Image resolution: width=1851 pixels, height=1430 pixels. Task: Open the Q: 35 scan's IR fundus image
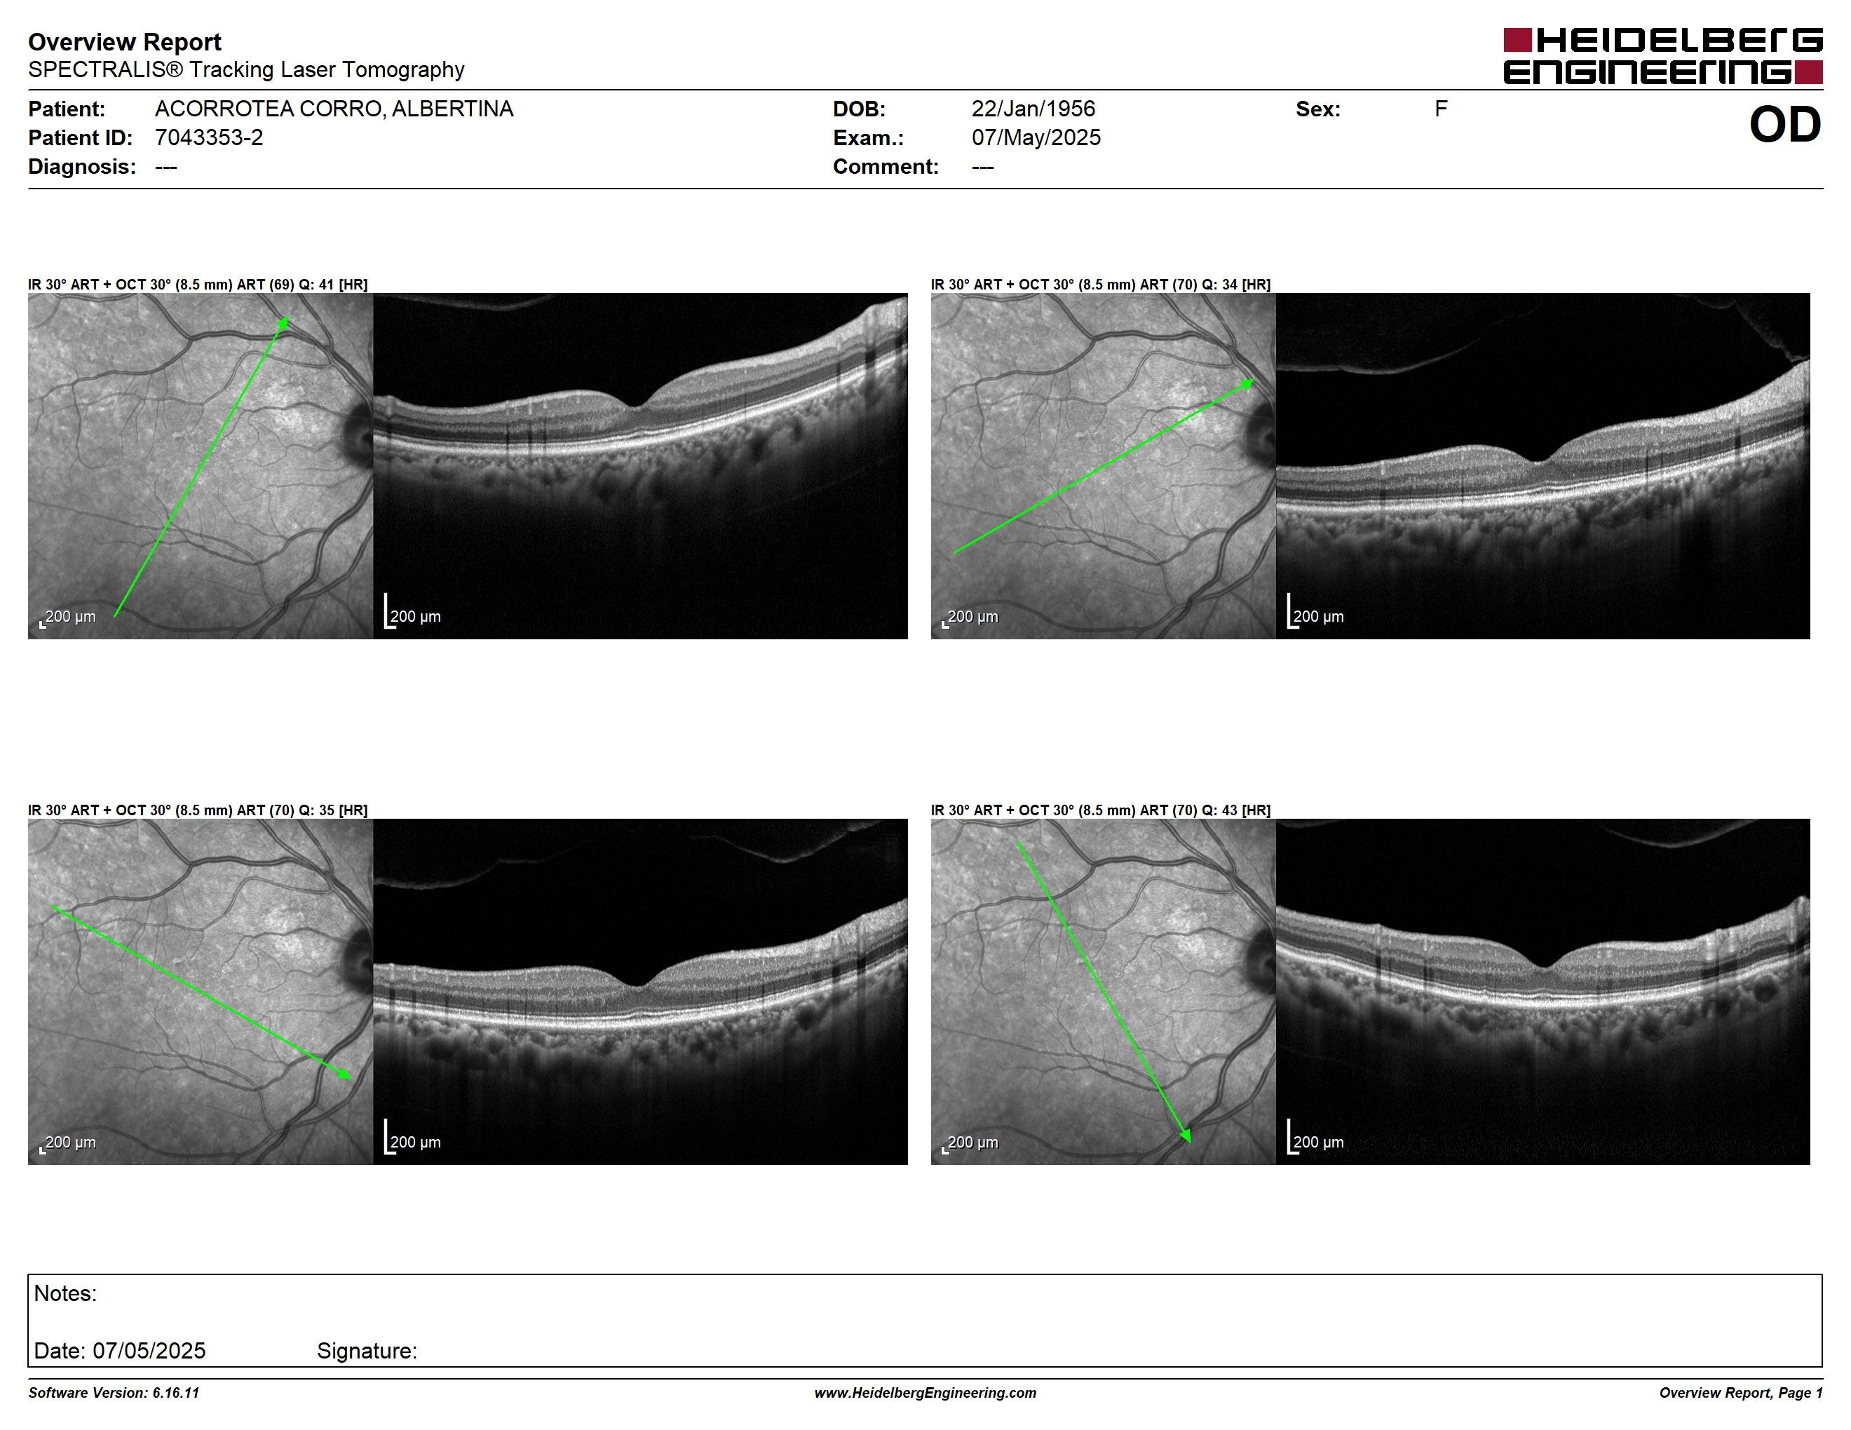pyautogui.click(x=200, y=991)
